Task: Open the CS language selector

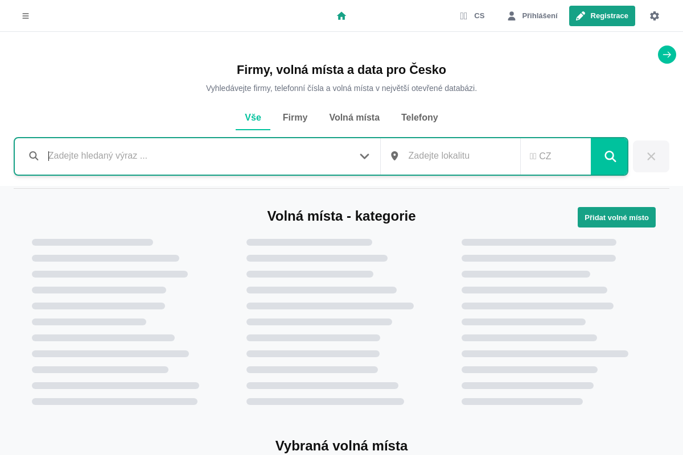Action: click(x=472, y=16)
